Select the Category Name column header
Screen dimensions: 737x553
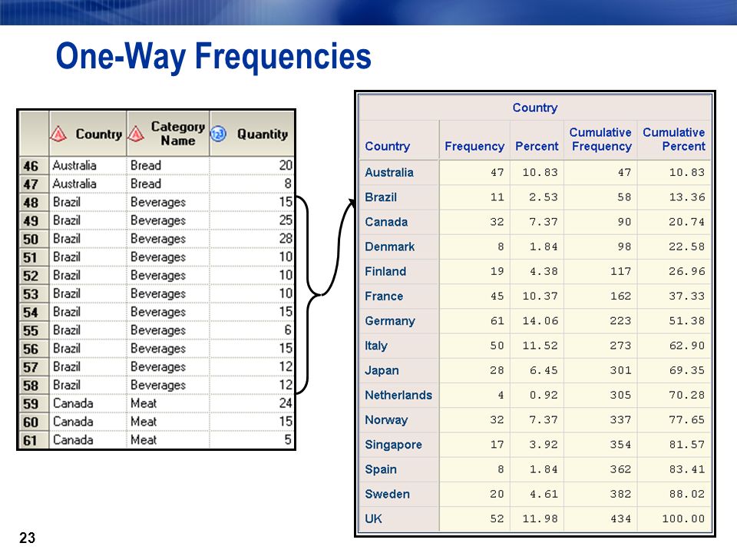pyautogui.click(x=168, y=134)
